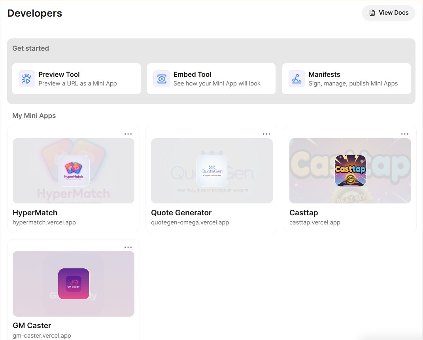Click quotegen-omega.vercel.app URL text
423x340 pixels.
[x=190, y=222]
